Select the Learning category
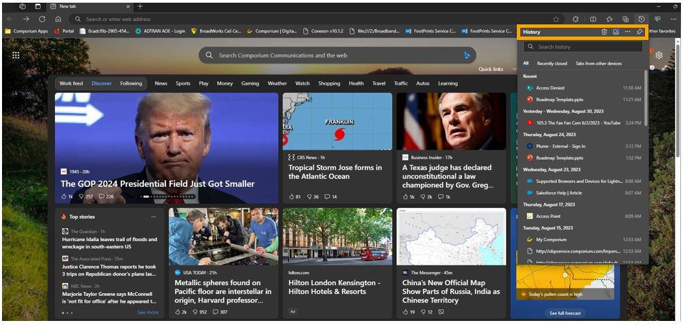 [x=448, y=83]
